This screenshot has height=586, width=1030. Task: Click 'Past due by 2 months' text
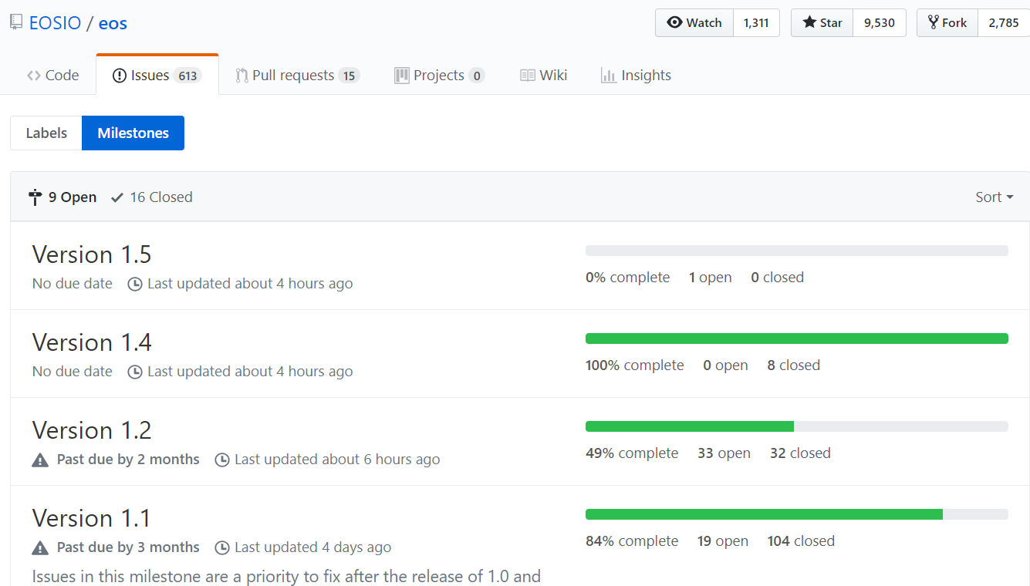coord(128,460)
